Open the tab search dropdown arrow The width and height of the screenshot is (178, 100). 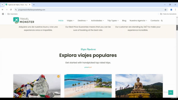[2, 5]
